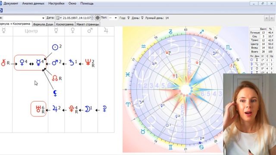Image resolution: width=276 pixels, height=155 pixels.
Task: Click the Балл column header
Action: (263, 29)
